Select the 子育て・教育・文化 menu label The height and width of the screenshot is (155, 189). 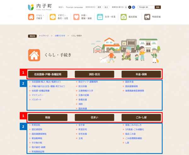(63, 17)
